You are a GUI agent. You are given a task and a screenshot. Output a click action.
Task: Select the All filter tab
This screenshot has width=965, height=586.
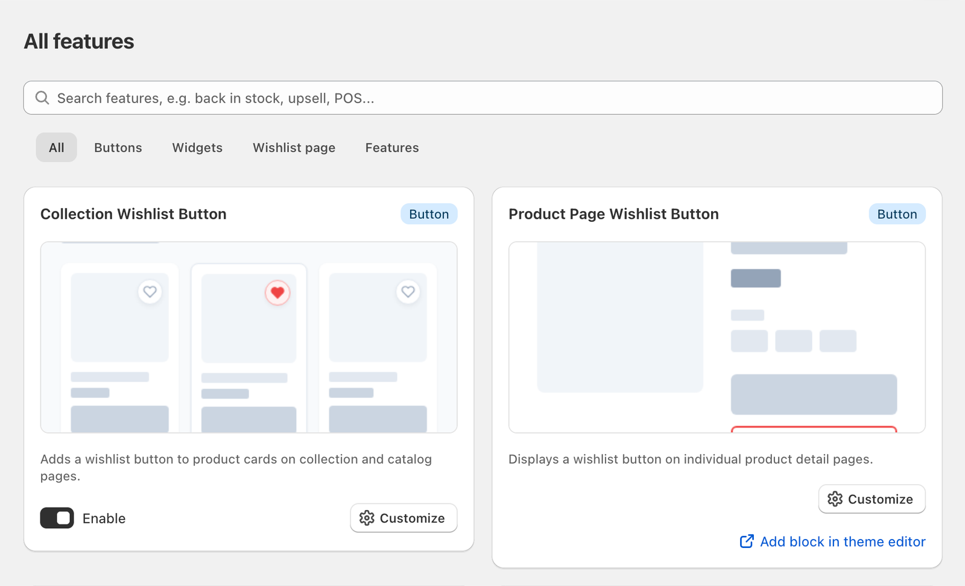point(57,148)
